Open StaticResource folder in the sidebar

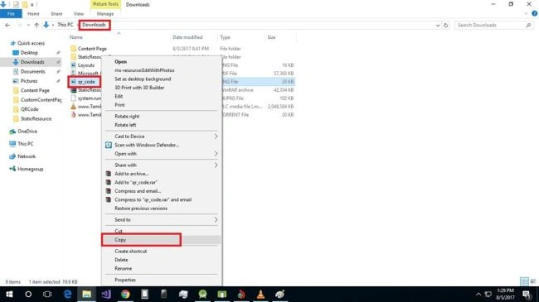[36, 119]
